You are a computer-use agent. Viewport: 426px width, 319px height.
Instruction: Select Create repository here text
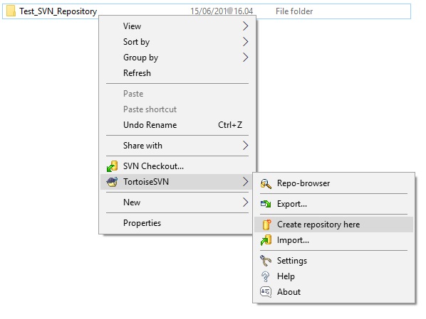tap(318, 225)
